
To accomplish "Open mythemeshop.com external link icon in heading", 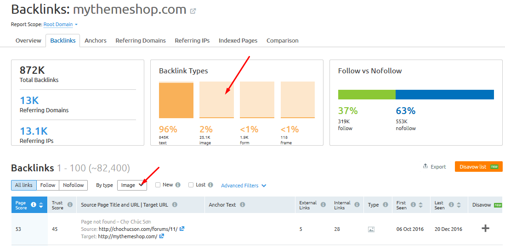I will [x=193, y=11].
